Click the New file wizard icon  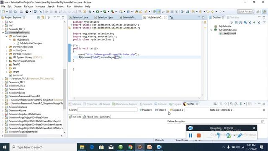pyautogui.click(x=3, y=12)
